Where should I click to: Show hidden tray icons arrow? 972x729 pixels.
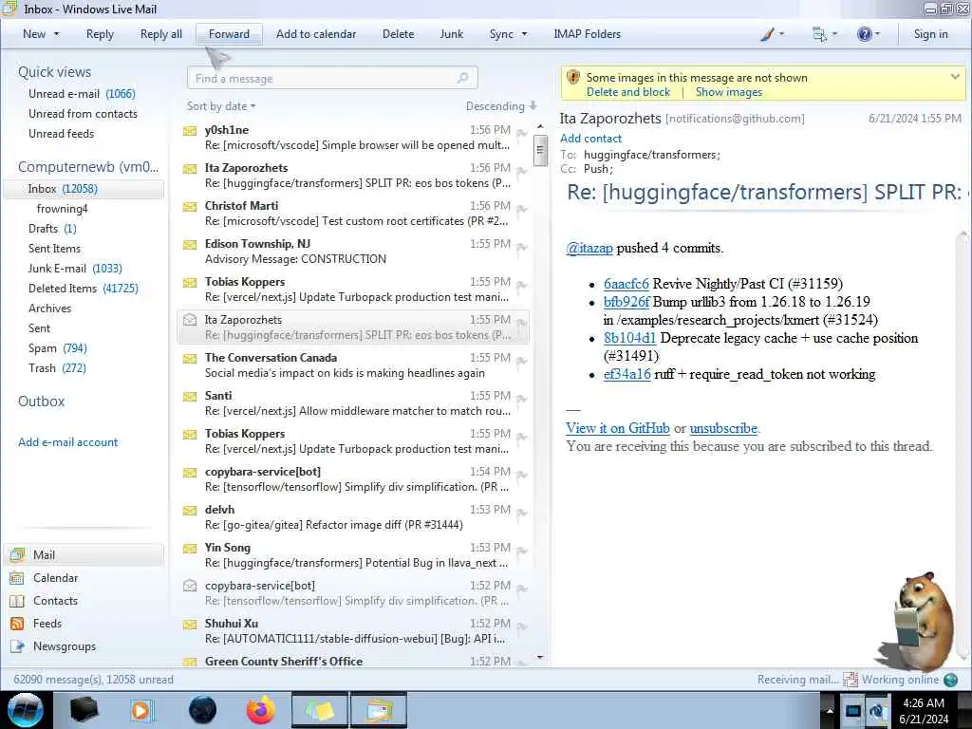pyautogui.click(x=829, y=710)
